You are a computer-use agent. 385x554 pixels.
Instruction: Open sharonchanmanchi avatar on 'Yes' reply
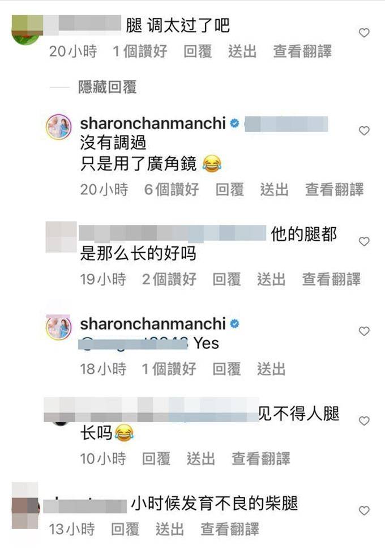[x=59, y=327]
